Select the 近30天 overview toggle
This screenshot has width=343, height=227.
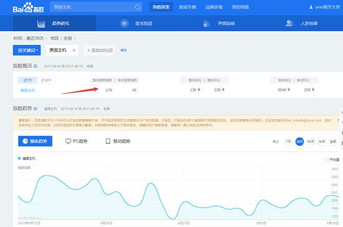click(46, 80)
